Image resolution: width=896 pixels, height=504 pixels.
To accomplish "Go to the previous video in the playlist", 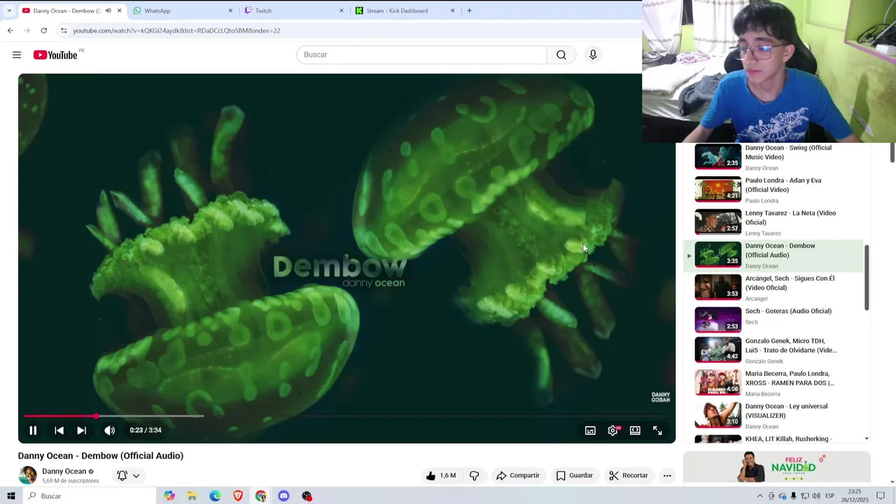I will coord(59,430).
